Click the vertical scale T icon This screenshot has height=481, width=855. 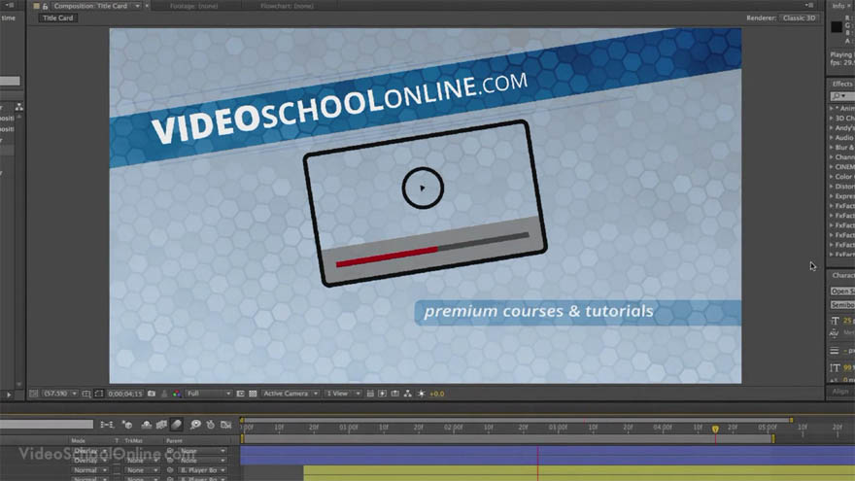coord(835,368)
